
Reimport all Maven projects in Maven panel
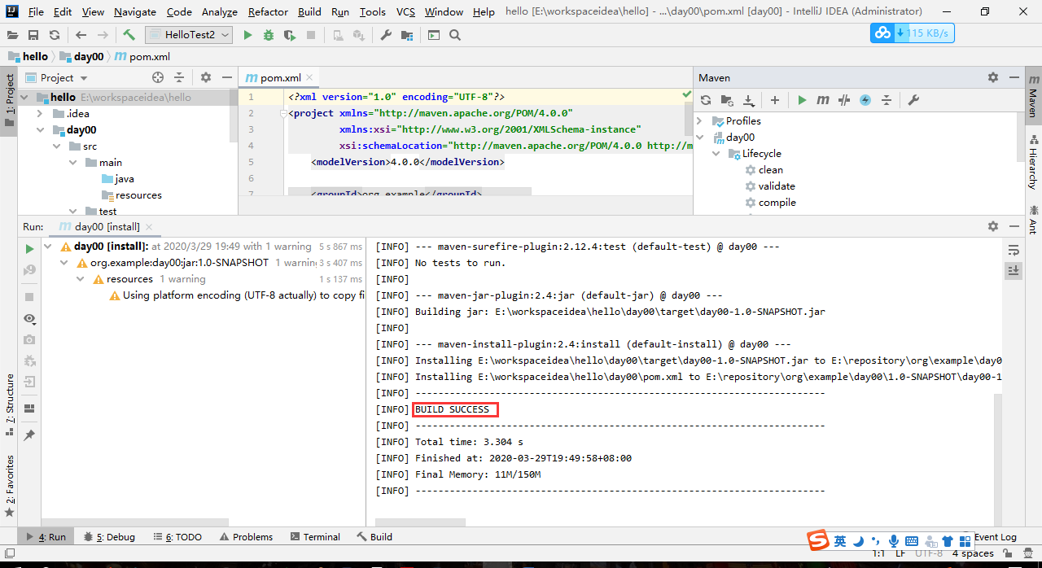(x=706, y=100)
